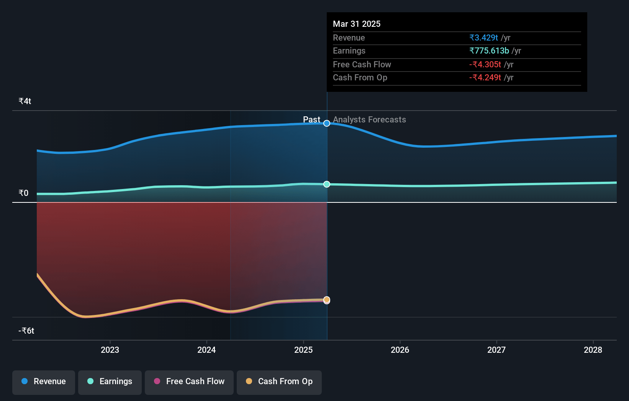Toggle the Cash From Op legend button
The image size is (629, 401).
coord(279,382)
